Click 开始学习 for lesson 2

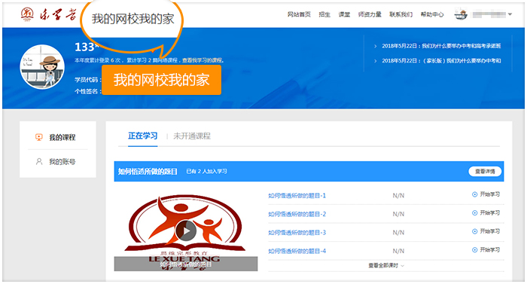pyautogui.click(x=489, y=212)
